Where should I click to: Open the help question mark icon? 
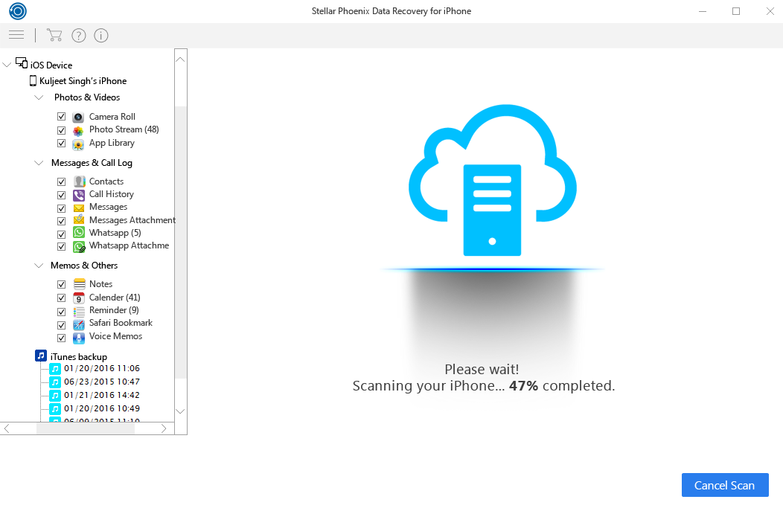tap(78, 36)
